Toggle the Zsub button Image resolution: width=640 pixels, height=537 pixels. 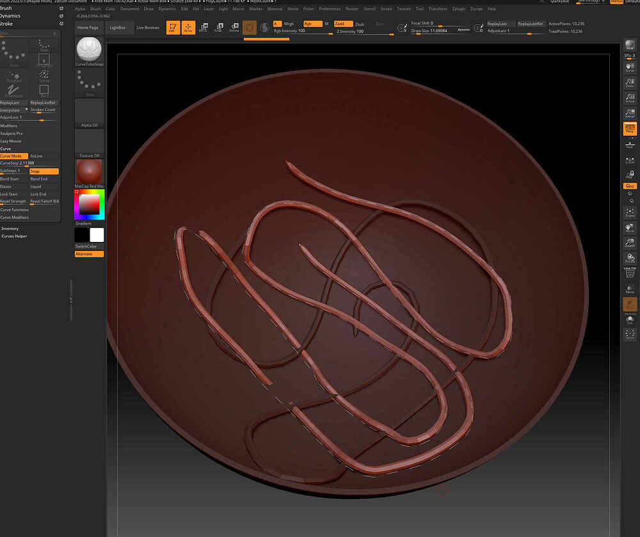[360, 24]
